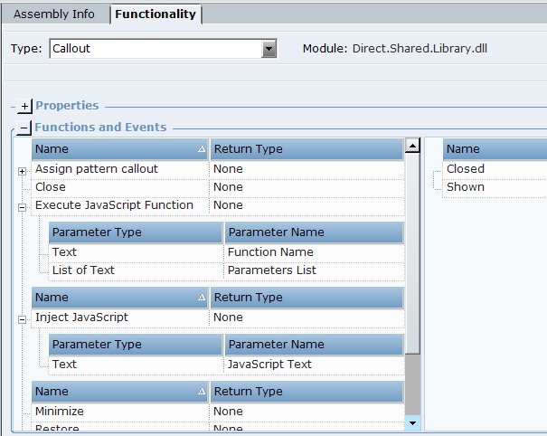
Task: Select the Closed event in right list
Action: (466, 169)
